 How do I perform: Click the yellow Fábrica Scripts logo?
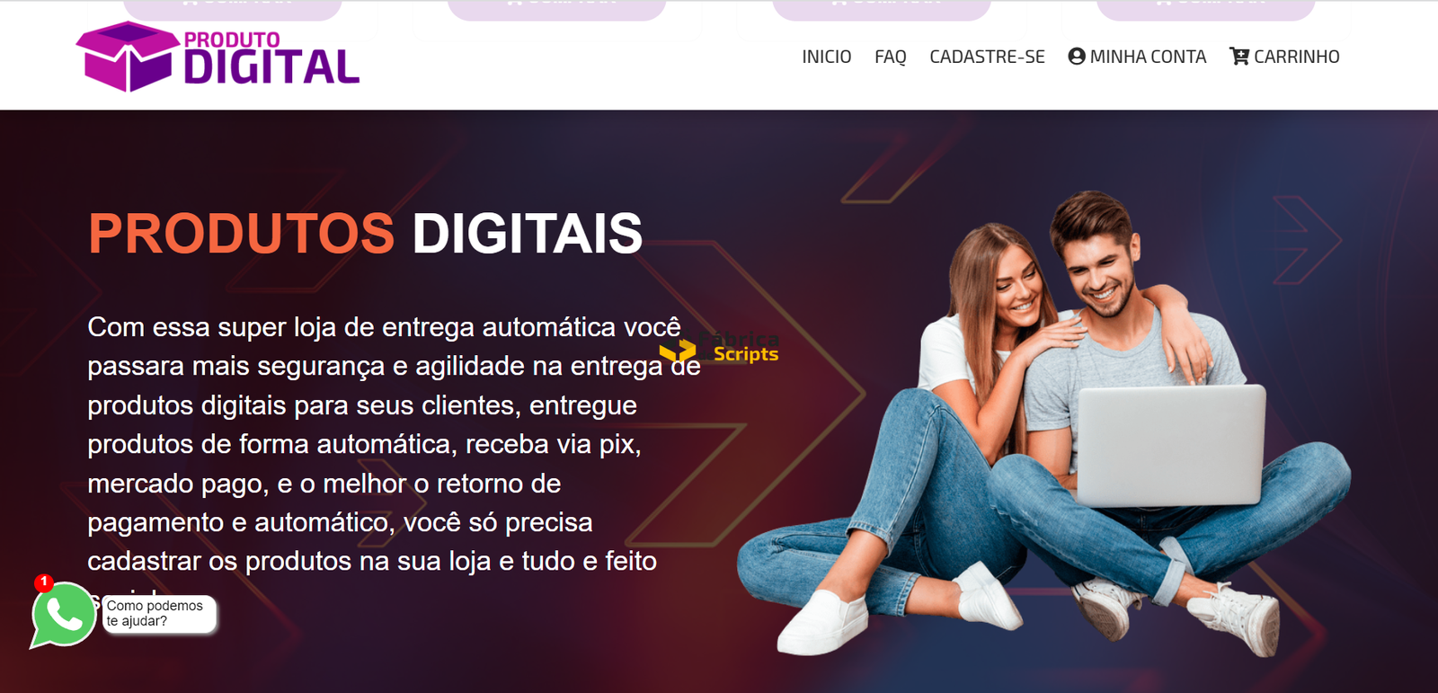point(719,348)
